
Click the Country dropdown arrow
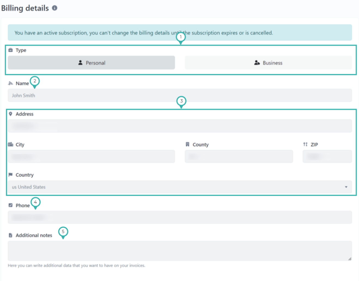click(x=346, y=187)
